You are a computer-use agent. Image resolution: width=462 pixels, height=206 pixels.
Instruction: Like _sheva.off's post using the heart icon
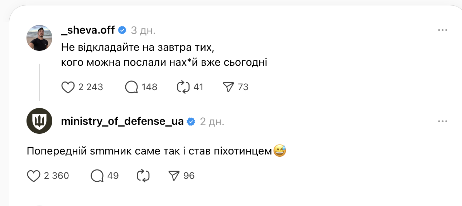(x=68, y=87)
